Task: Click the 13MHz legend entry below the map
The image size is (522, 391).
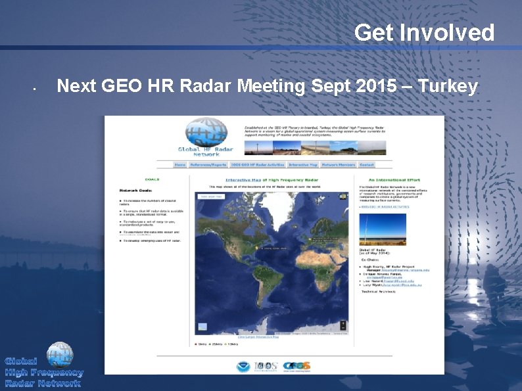Action: [x=231, y=344]
